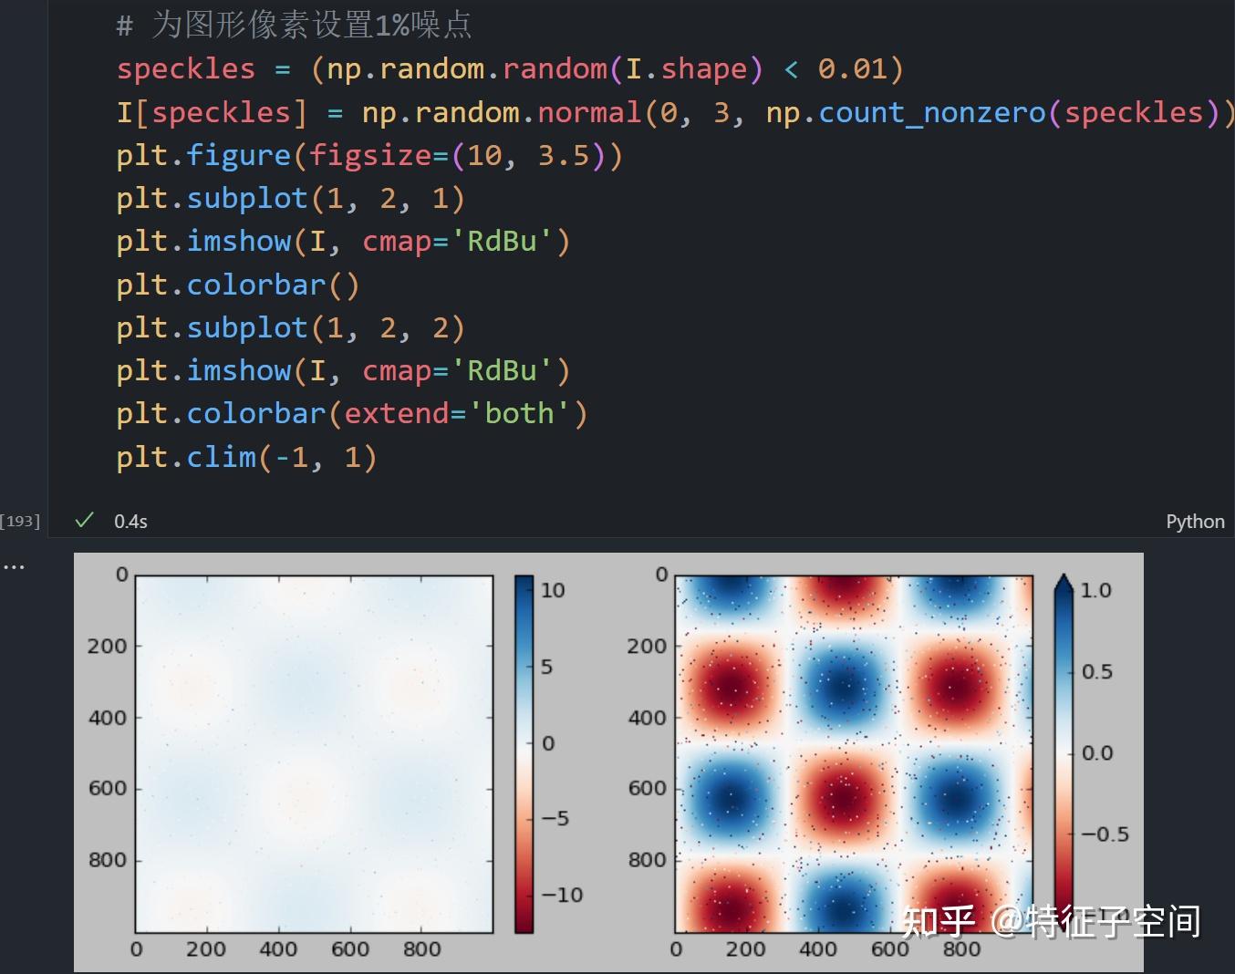Open the cell actions menu via the ellipsis icon
The height and width of the screenshot is (974, 1235).
(x=14, y=565)
